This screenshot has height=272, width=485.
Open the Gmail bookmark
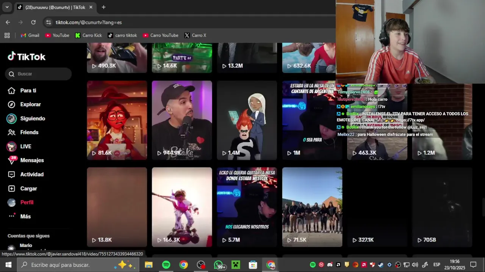[x=30, y=35]
